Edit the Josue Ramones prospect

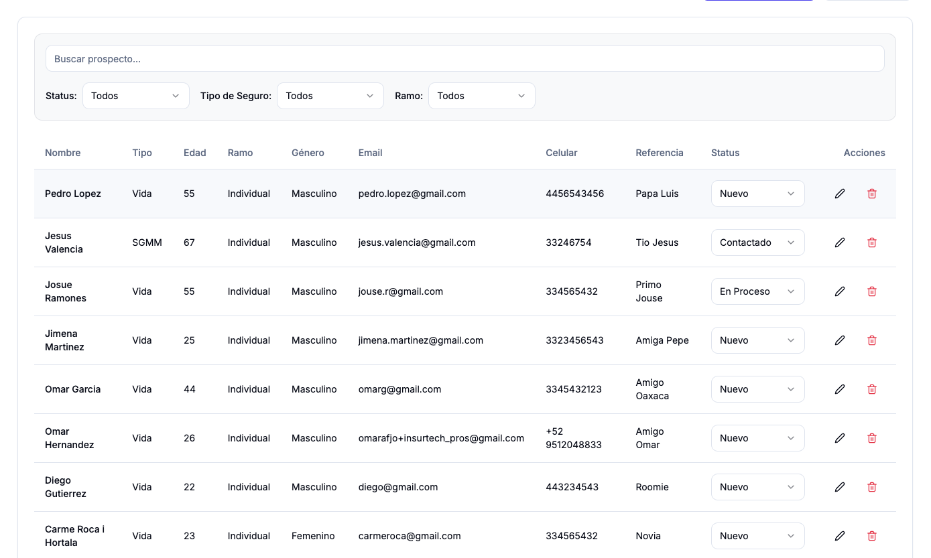point(840,291)
